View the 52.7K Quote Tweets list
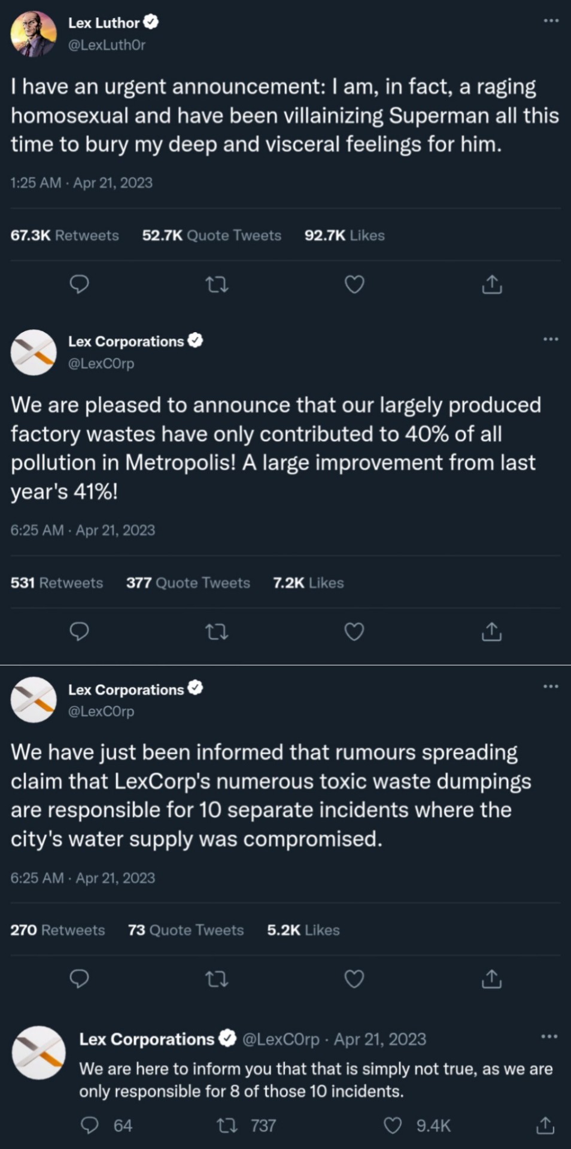571x1149 pixels. pos(211,235)
